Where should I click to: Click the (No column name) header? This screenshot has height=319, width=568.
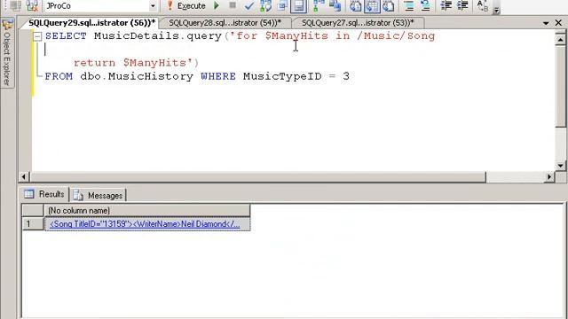146,211
